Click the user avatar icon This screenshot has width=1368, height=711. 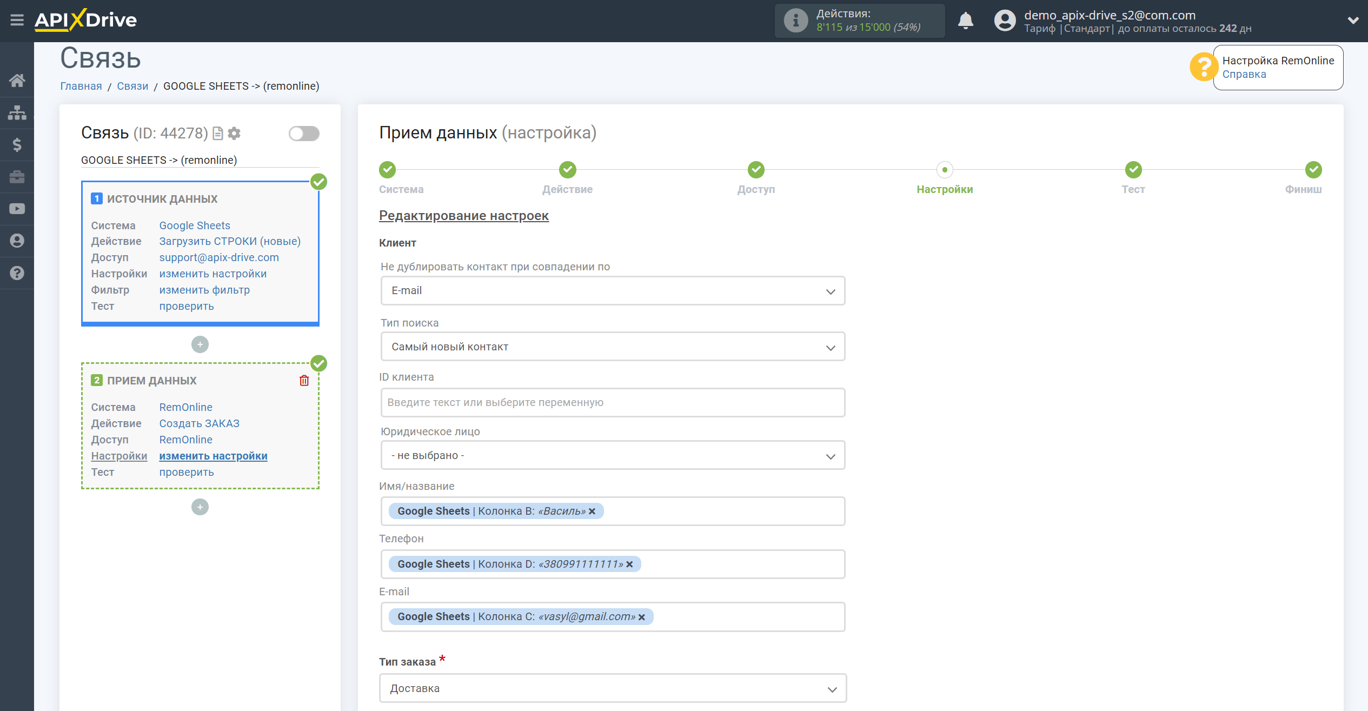pyautogui.click(x=1005, y=21)
